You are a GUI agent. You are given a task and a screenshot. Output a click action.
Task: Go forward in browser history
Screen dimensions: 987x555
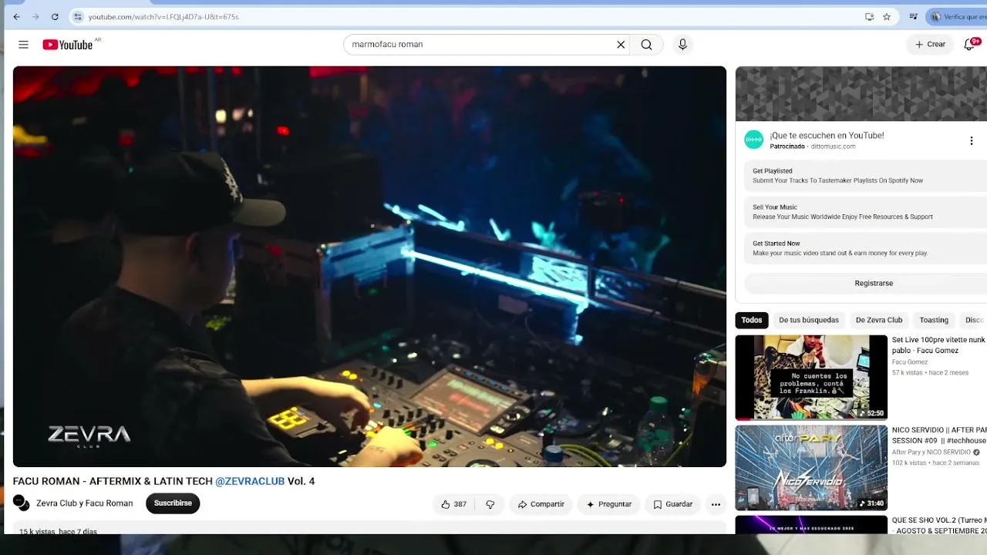click(35, 16)
